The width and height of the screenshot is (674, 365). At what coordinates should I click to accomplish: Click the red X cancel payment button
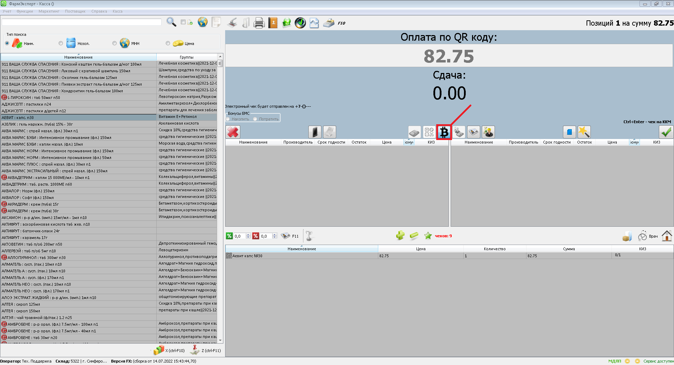click(x=233, y=132)
